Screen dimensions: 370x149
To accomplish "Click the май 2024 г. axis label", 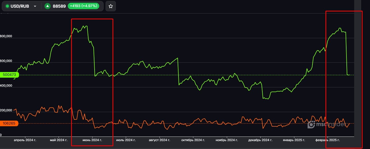I will [59, 140].
